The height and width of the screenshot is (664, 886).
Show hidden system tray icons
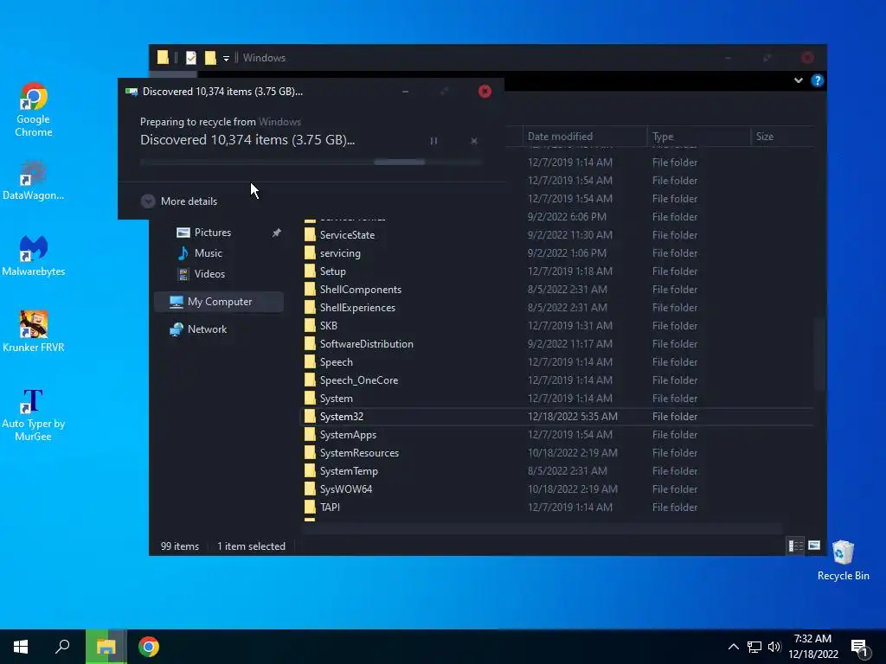click(x=734, y=647)
